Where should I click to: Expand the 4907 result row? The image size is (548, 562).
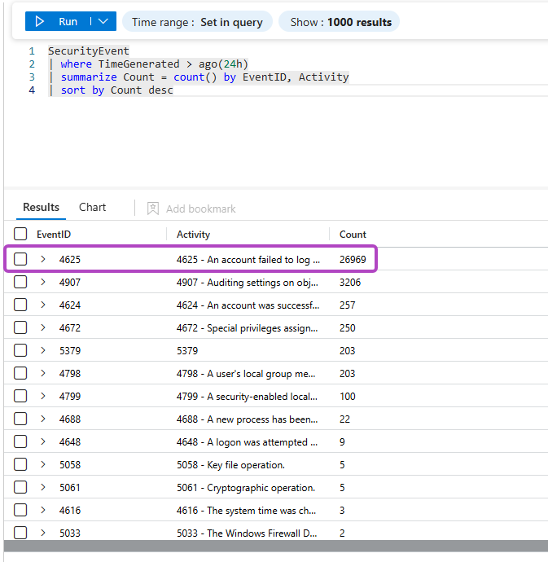(43, 282)
